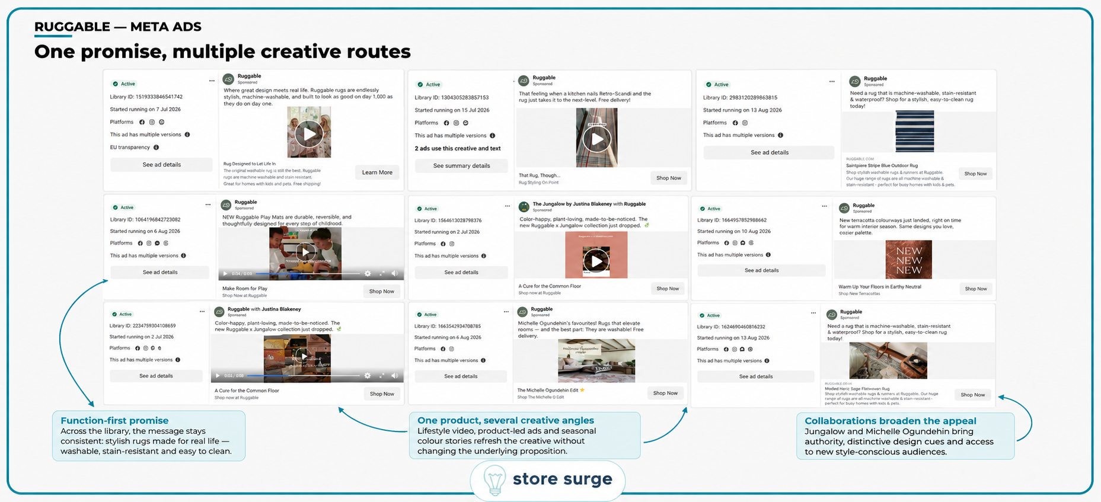The image size is (1101, 502).
Task: Click multiple versions info icon on ad 1064196842723082
Action: coord(183,256)
